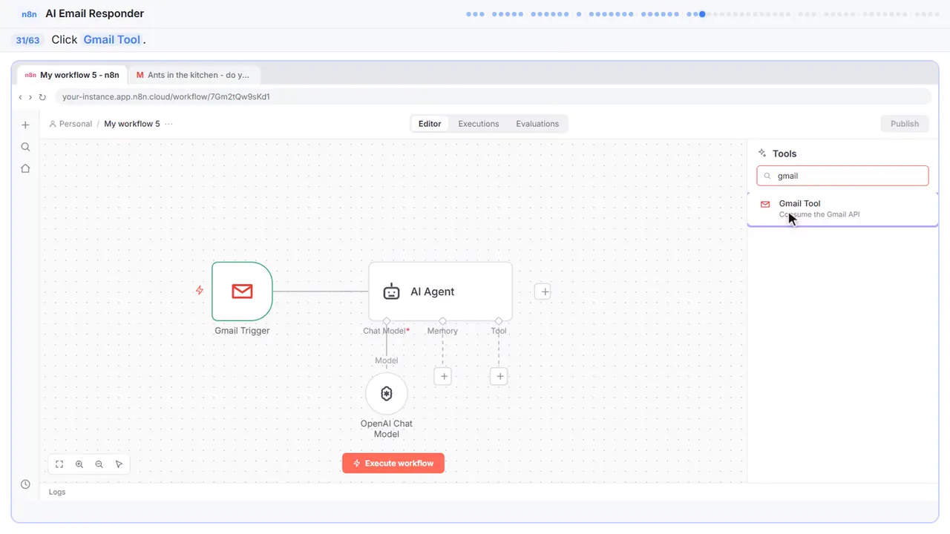Select the Gmail Trigger node
950x534 pixels.
pos(242,291)
